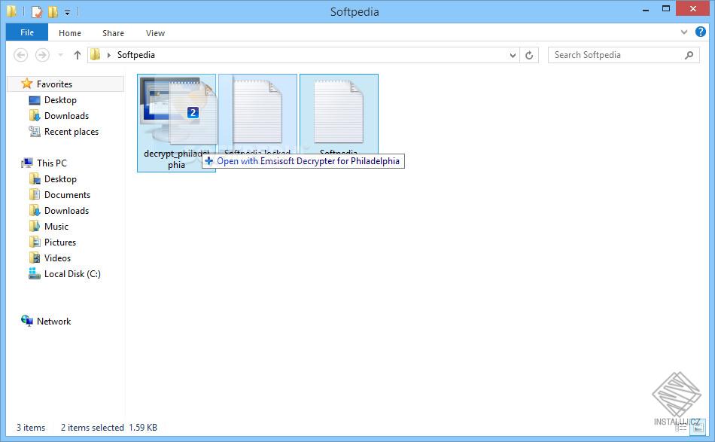This screenshot has width=715, height=442.
Task: Expand the address bar history dropdown
Action: (x=513, y=55)
